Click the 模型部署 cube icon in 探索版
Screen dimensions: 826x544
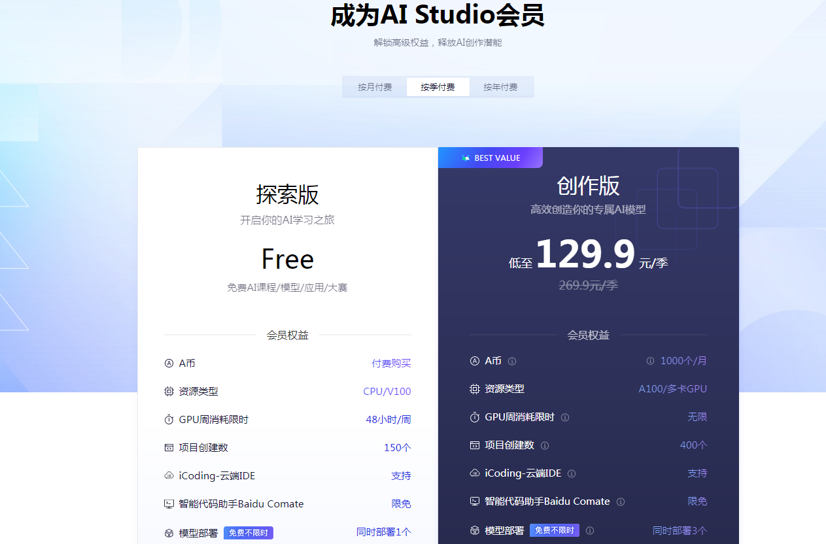169,533
